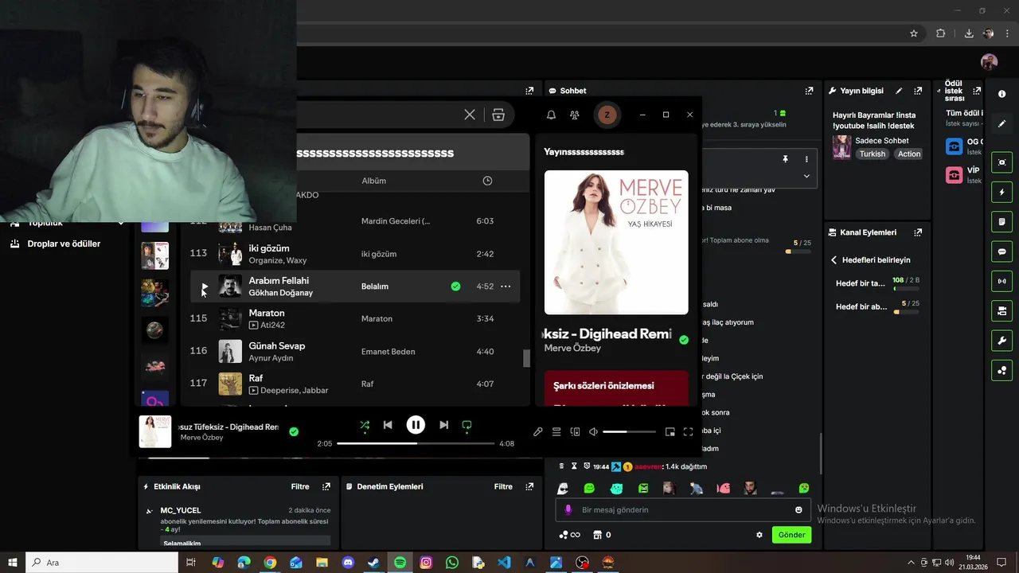Screen dimensions: 1019x573
Task: Open Spotify connect to device icon
Action: (x=575, y=432)
